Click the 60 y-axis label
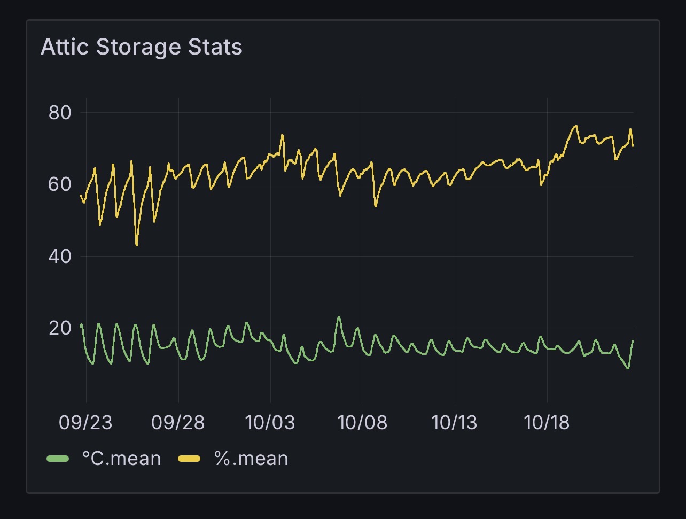 point(60,184)
